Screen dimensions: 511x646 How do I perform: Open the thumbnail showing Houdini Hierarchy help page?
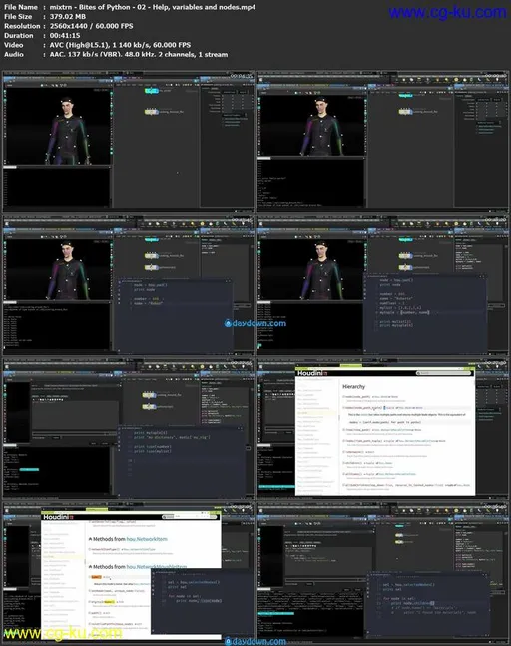coord(383,429)
